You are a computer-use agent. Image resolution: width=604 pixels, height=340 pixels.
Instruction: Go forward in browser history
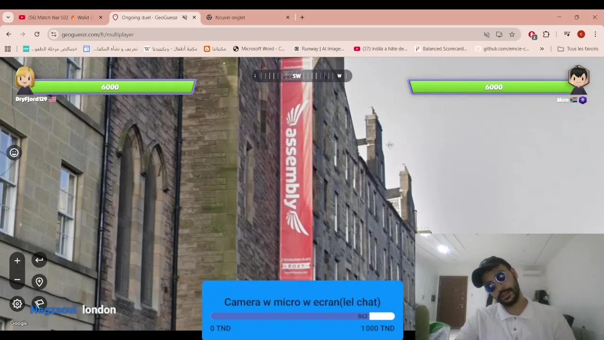click(x=23, y=34)
